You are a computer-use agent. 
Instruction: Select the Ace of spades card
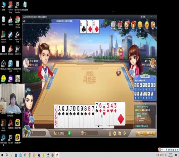pos(59,116)
